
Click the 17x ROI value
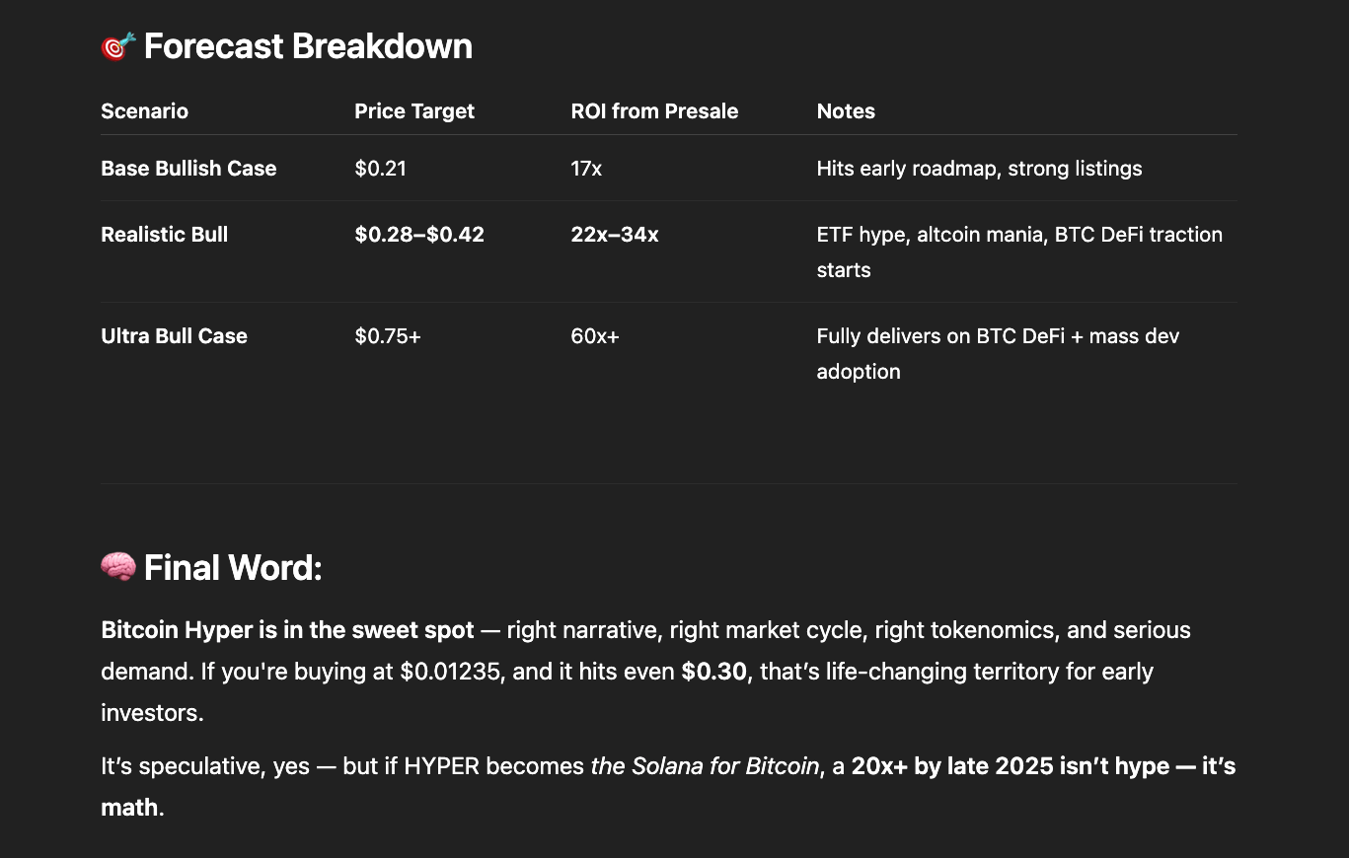click(586, 169)
